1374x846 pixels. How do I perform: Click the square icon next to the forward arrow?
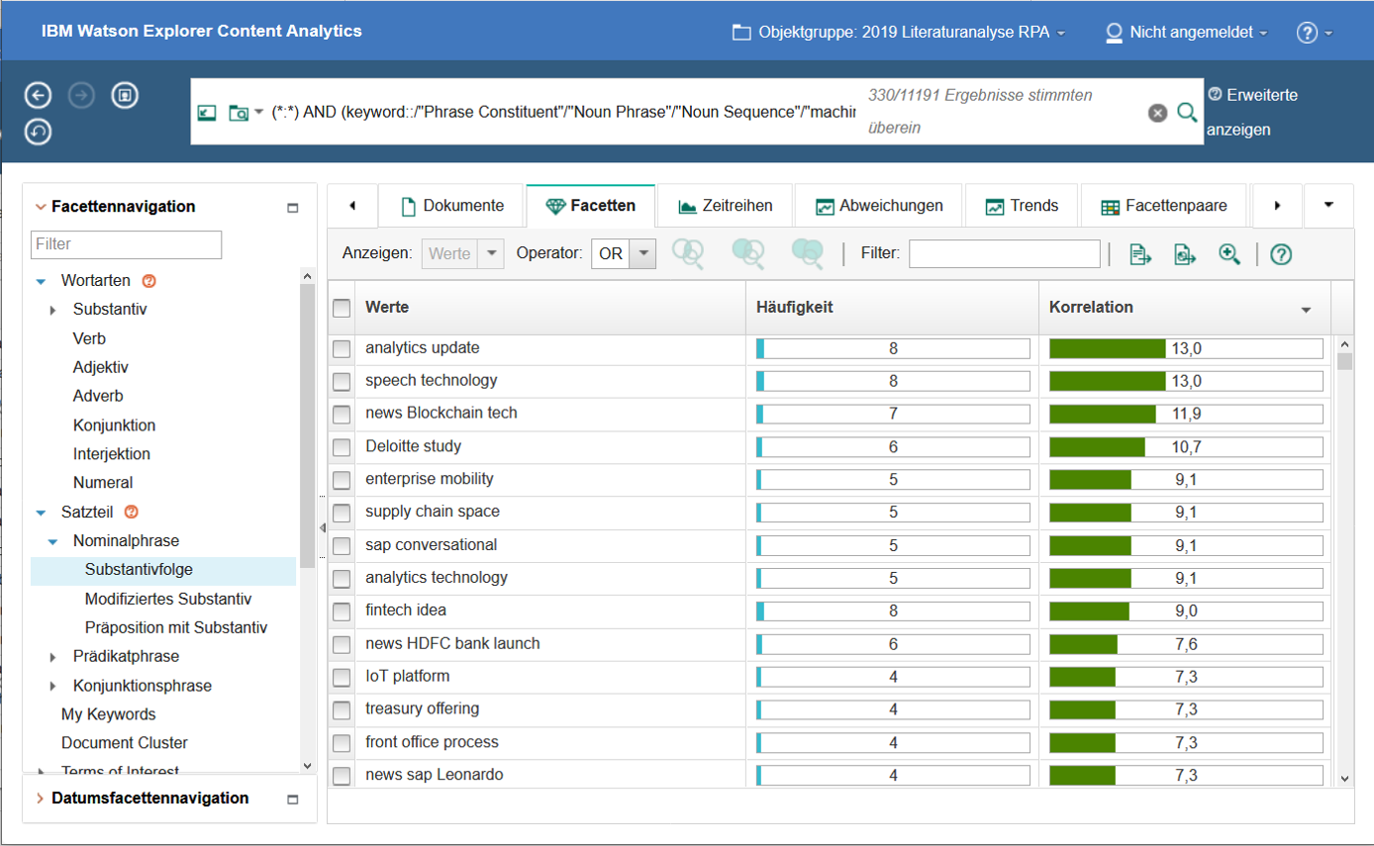pos(125,95)
